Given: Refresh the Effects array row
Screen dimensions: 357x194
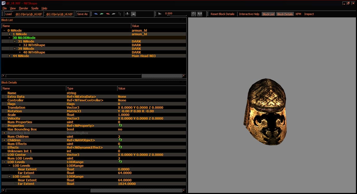Looking at the screenshot, I should click(121, 147).
